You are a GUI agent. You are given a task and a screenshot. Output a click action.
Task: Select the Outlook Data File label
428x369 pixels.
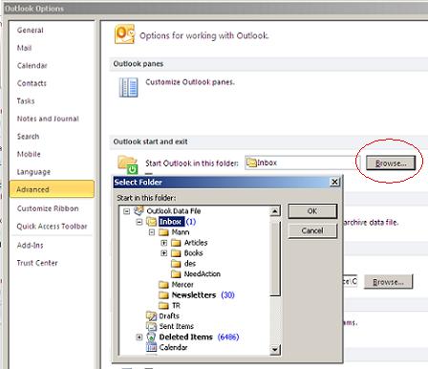point(174,211)
